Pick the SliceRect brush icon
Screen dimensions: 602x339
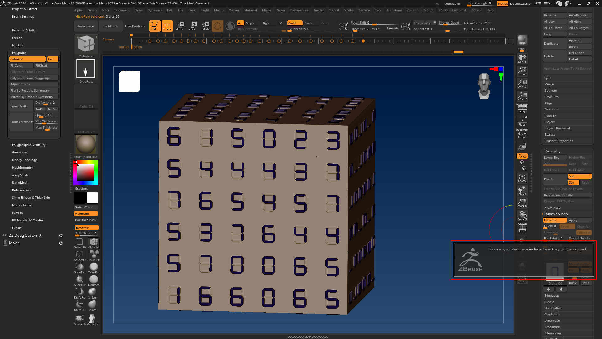pyautogui.click(x=80, y=268)
